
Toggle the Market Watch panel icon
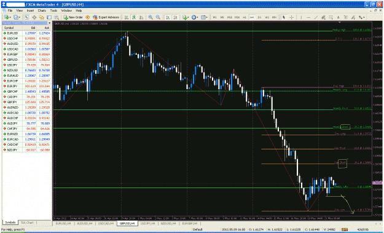click(26, 17)
